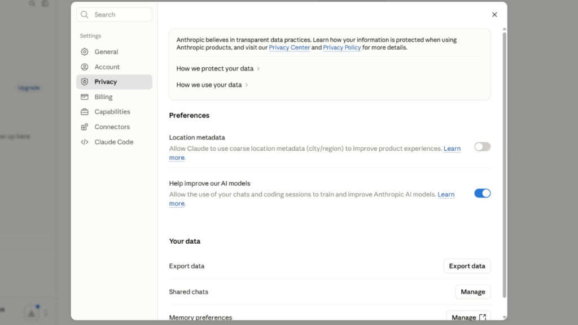The height and width of the screenshot is (325, 578).
Task: Click Manage for Memory preferences
Action: [468, 316]
